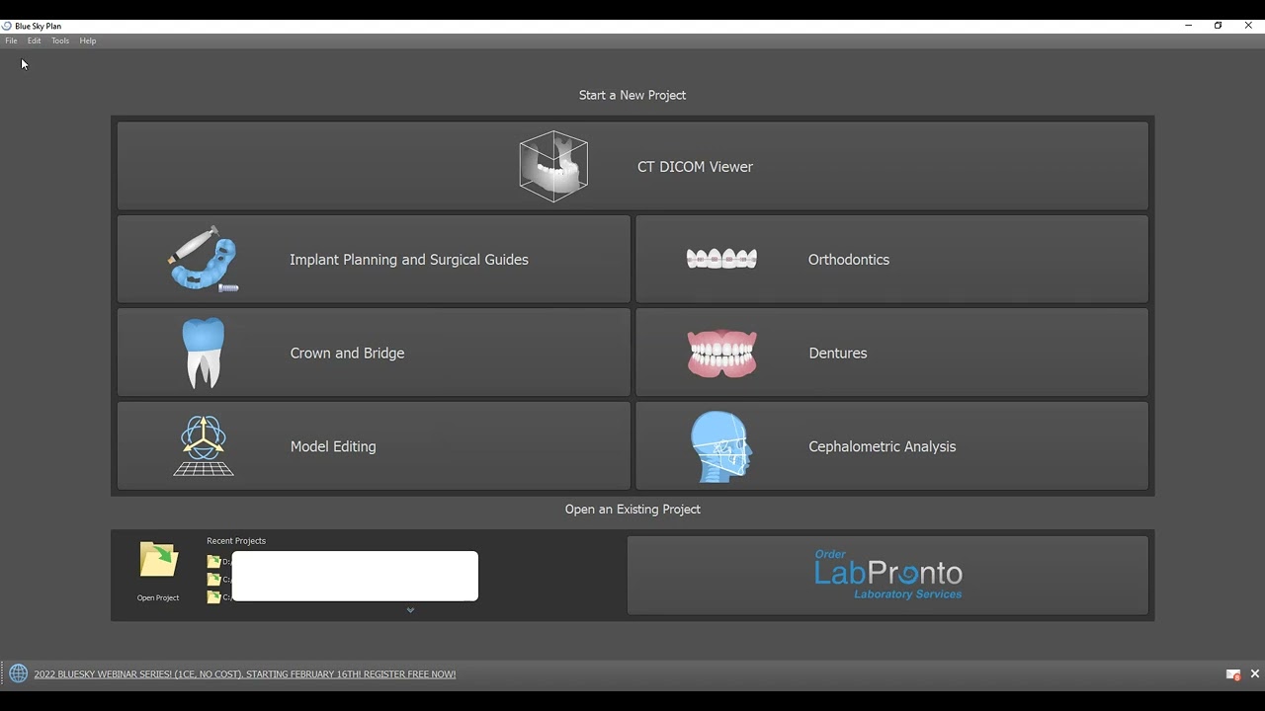Viewport: 1265px width, 711px height.
Task: Open Model Editing wireframe icon
Action: [204, 445]
